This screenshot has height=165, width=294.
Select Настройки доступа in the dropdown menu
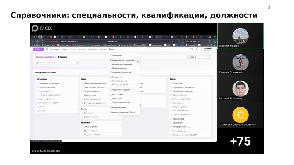(124, 81)
